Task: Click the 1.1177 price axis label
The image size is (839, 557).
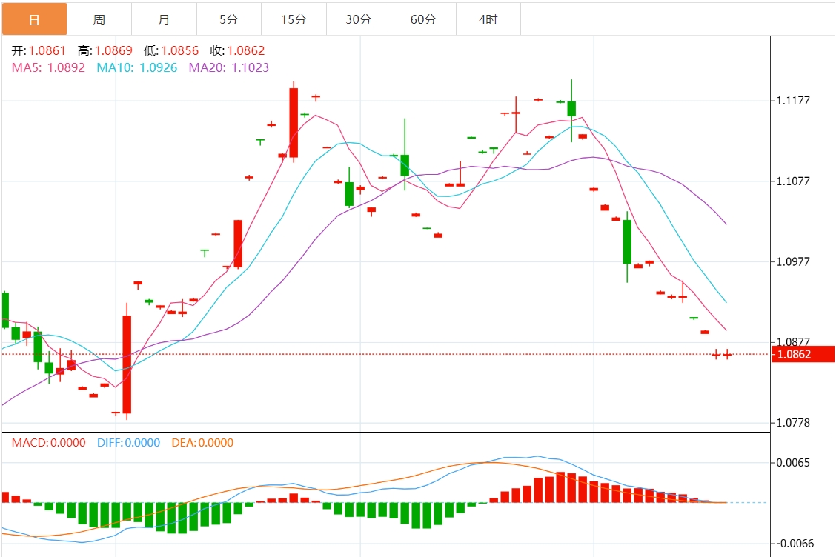Action: tap(793, 101)
